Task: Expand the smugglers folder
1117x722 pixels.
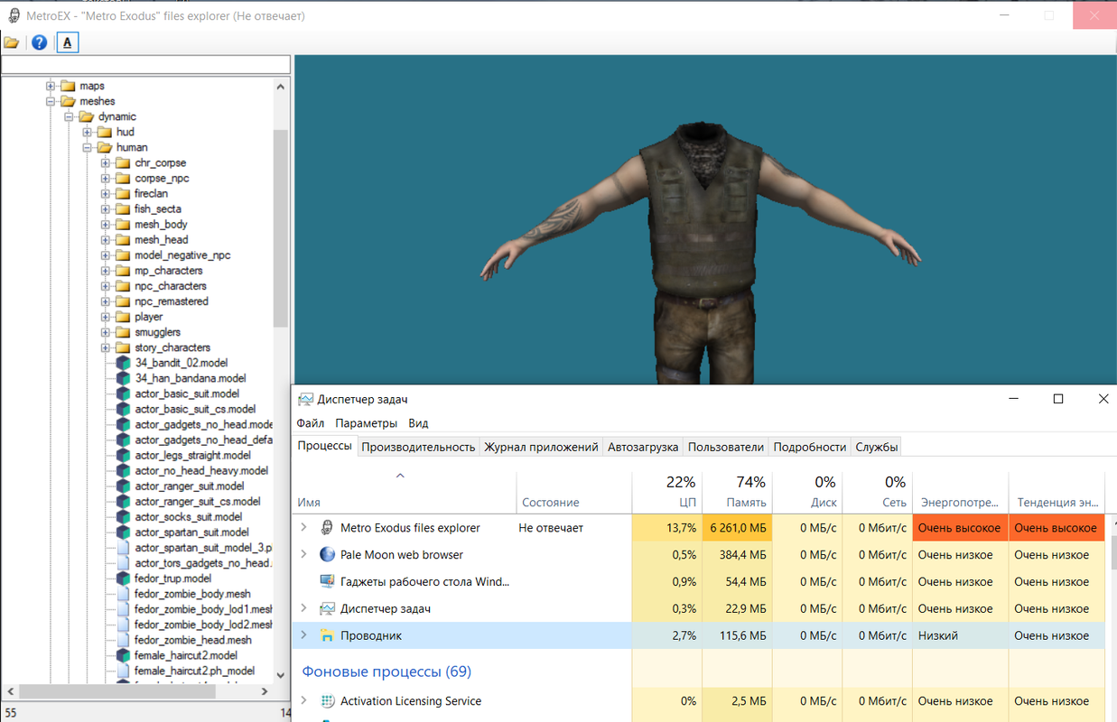Action: click(106, 332)
